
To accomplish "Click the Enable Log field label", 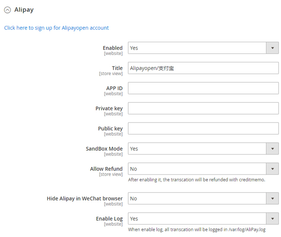I will [x=109, y=219].
